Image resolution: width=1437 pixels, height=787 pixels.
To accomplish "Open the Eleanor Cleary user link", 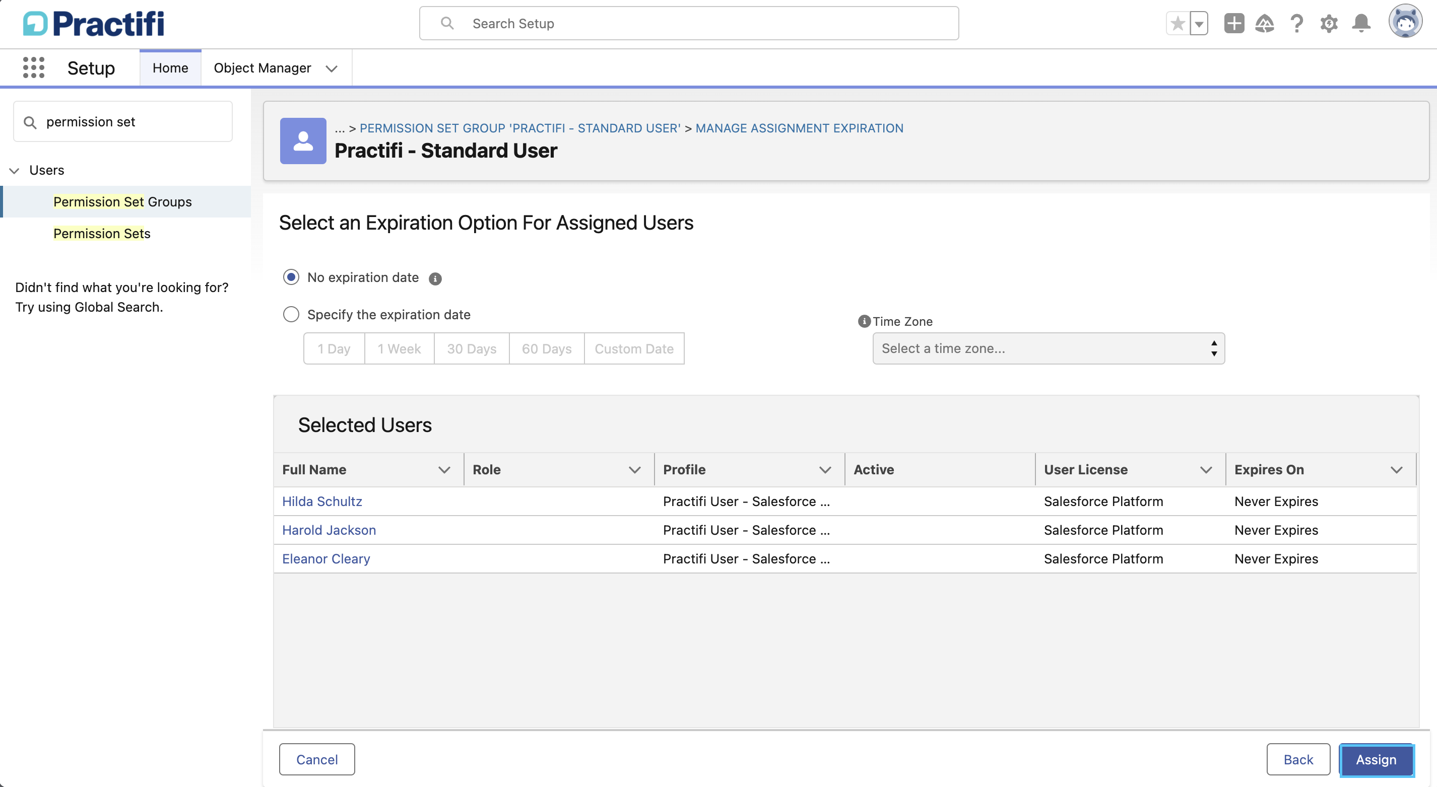I will (x=326, y=558).
